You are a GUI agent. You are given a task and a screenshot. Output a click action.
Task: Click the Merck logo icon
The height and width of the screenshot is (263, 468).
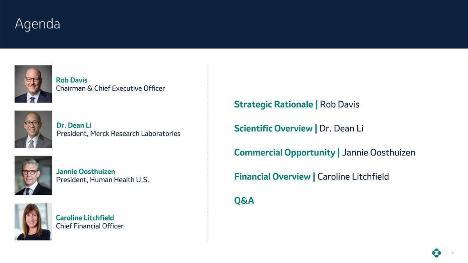coord(436,253)
